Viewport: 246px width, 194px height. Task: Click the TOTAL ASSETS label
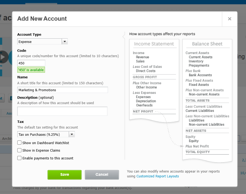coord(197,101)
